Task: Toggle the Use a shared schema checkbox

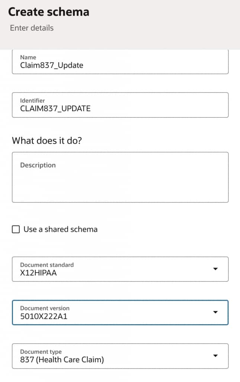Action: click(16, 229)
